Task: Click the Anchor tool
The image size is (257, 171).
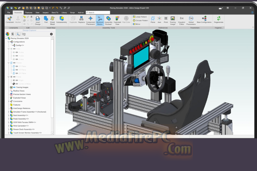Action: point(18,20)
